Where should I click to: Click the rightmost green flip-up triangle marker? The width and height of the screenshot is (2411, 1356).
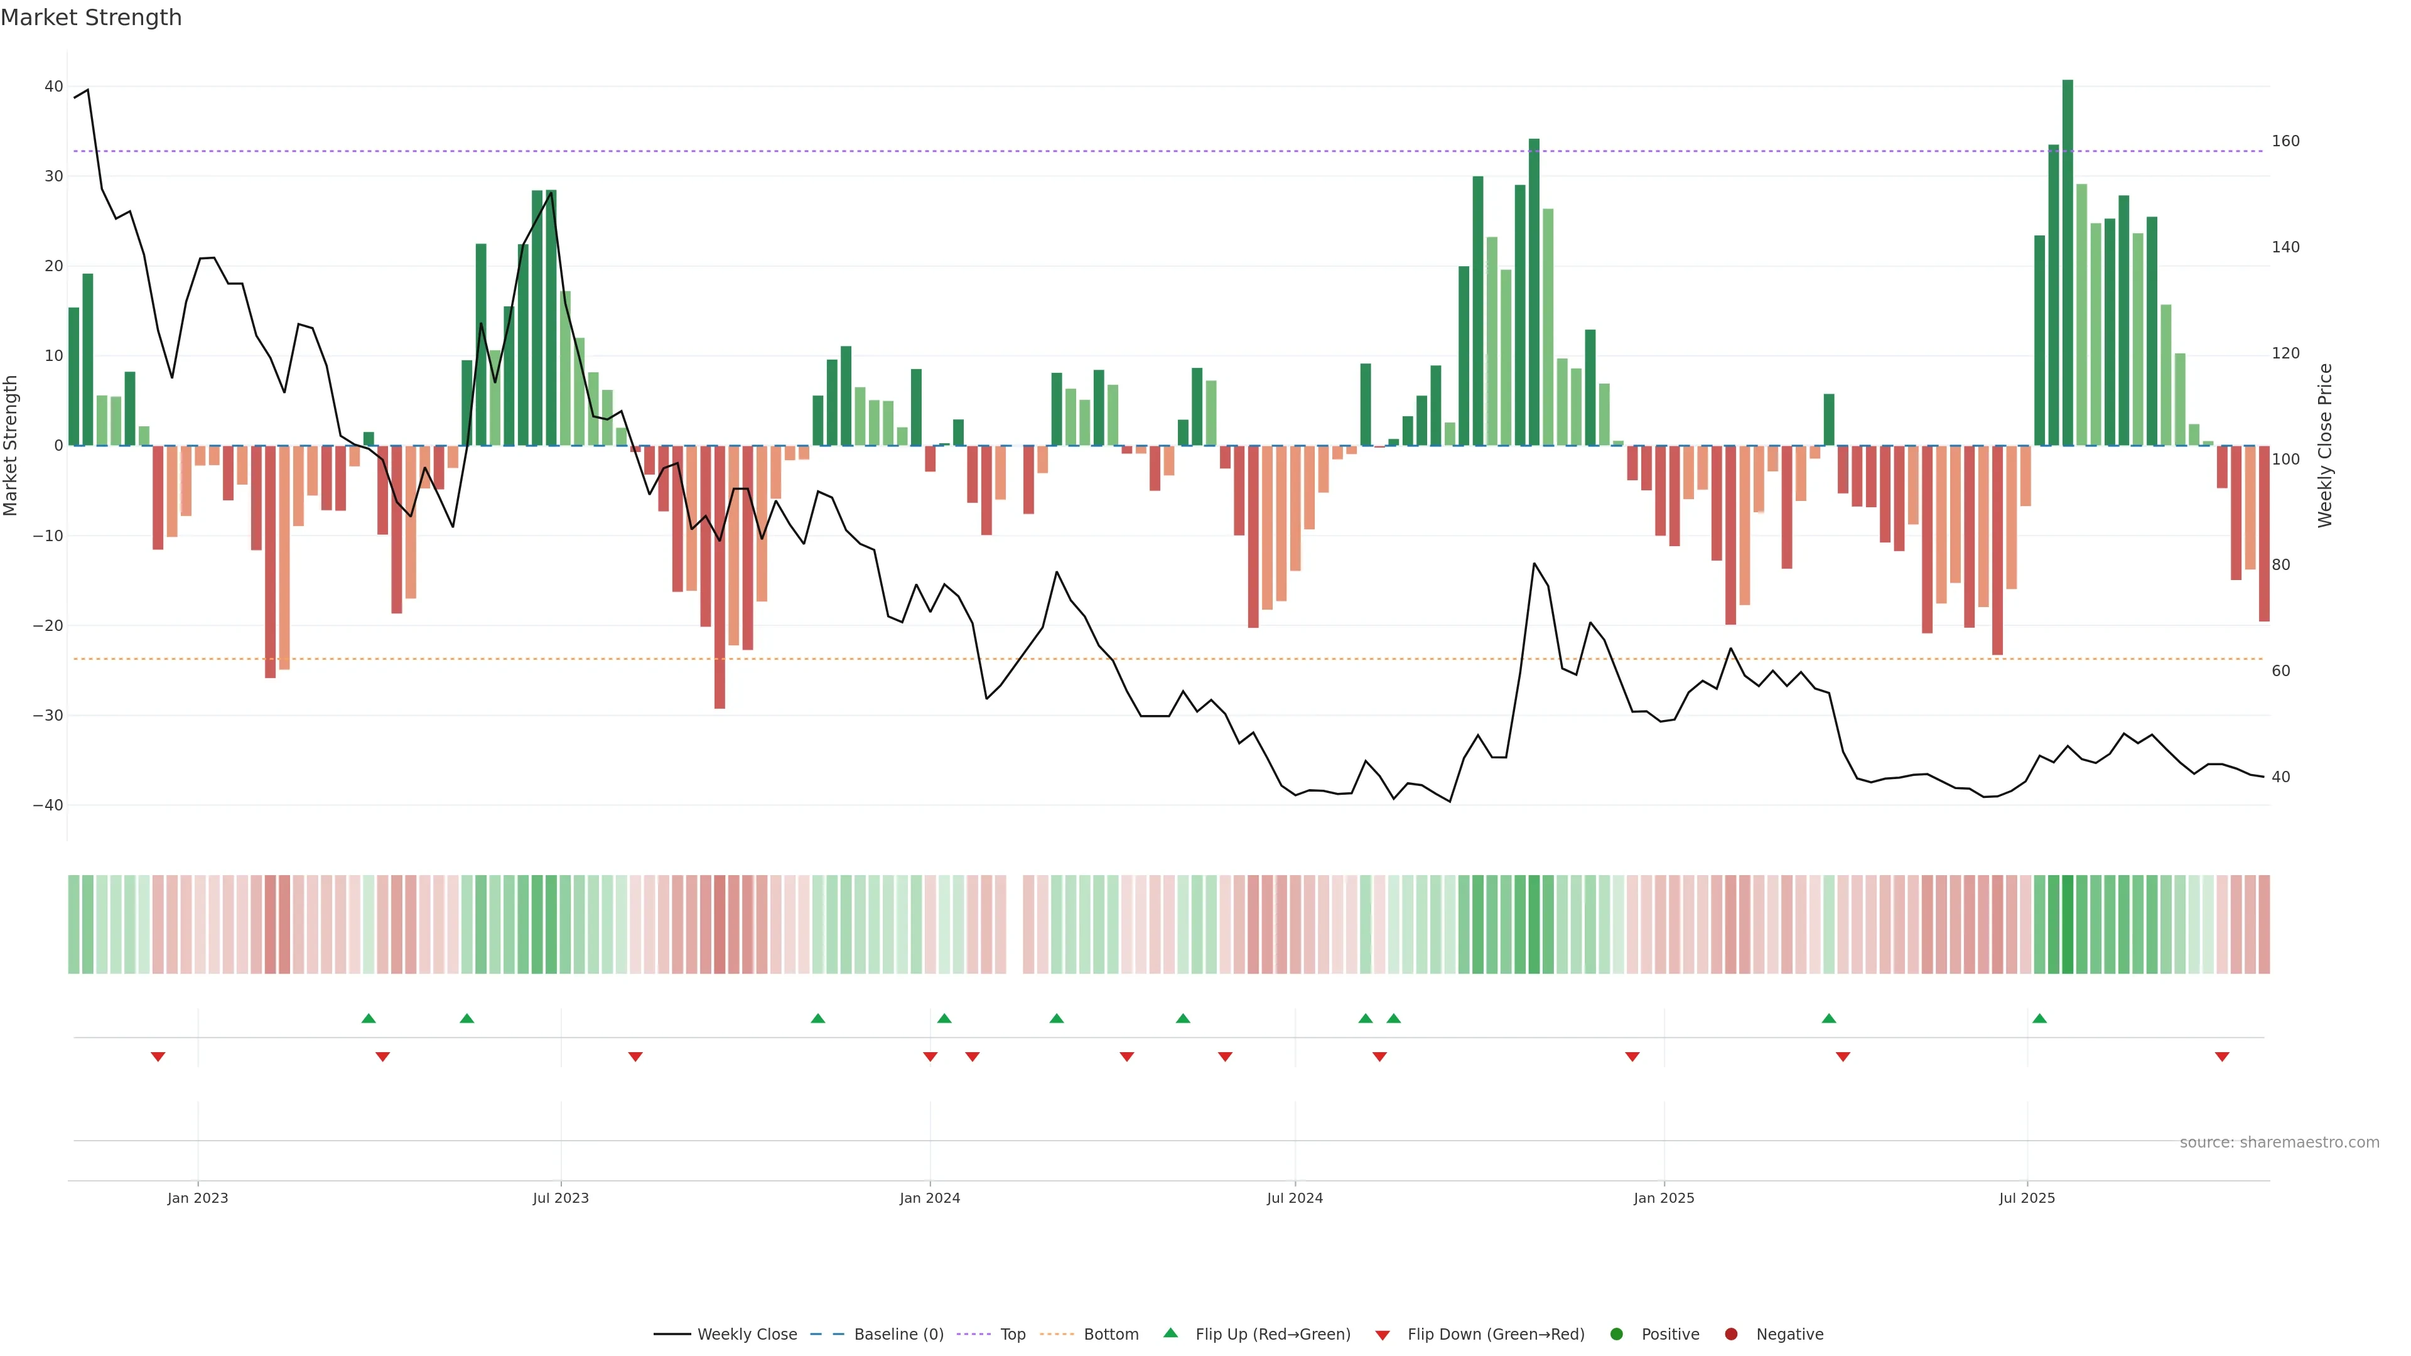click(x=2039, y=1018)
